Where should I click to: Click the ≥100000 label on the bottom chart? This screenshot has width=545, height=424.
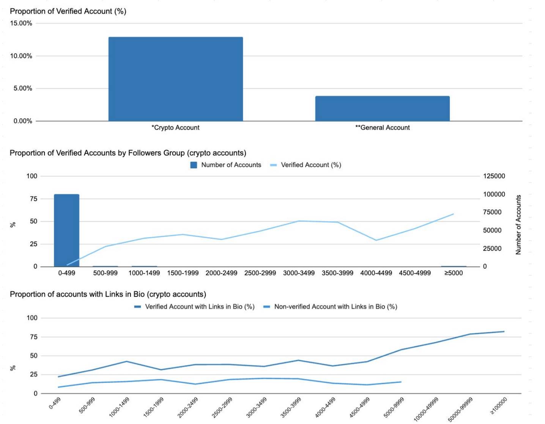click(499, 406)
